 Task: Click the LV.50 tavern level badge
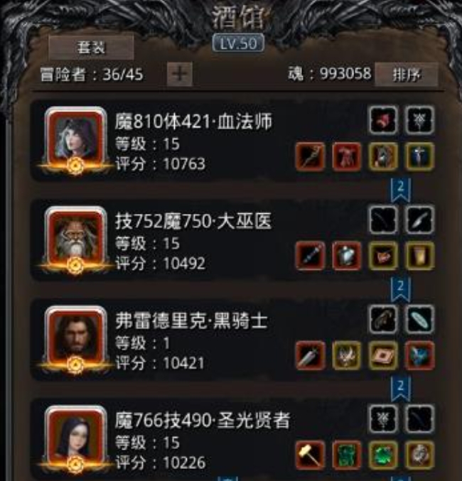[x=238, y=43]
